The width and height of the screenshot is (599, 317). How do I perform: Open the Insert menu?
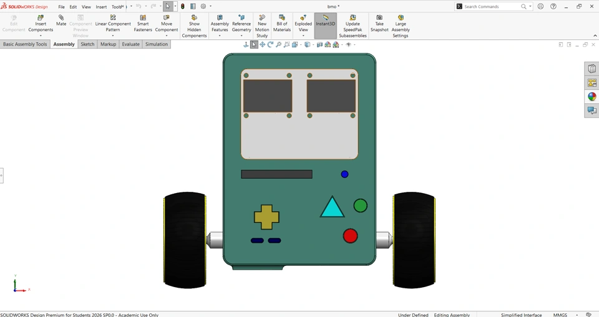pos(101,7)
